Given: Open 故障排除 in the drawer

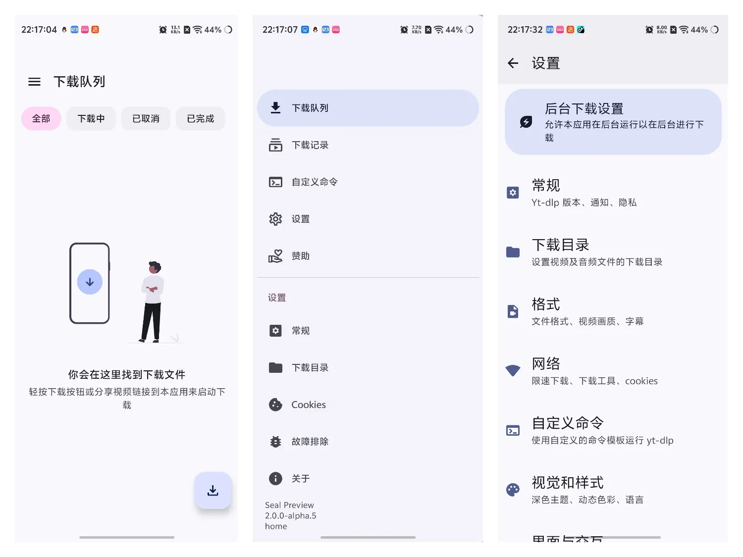Looking at the screenshot, I should coord(368,442).
